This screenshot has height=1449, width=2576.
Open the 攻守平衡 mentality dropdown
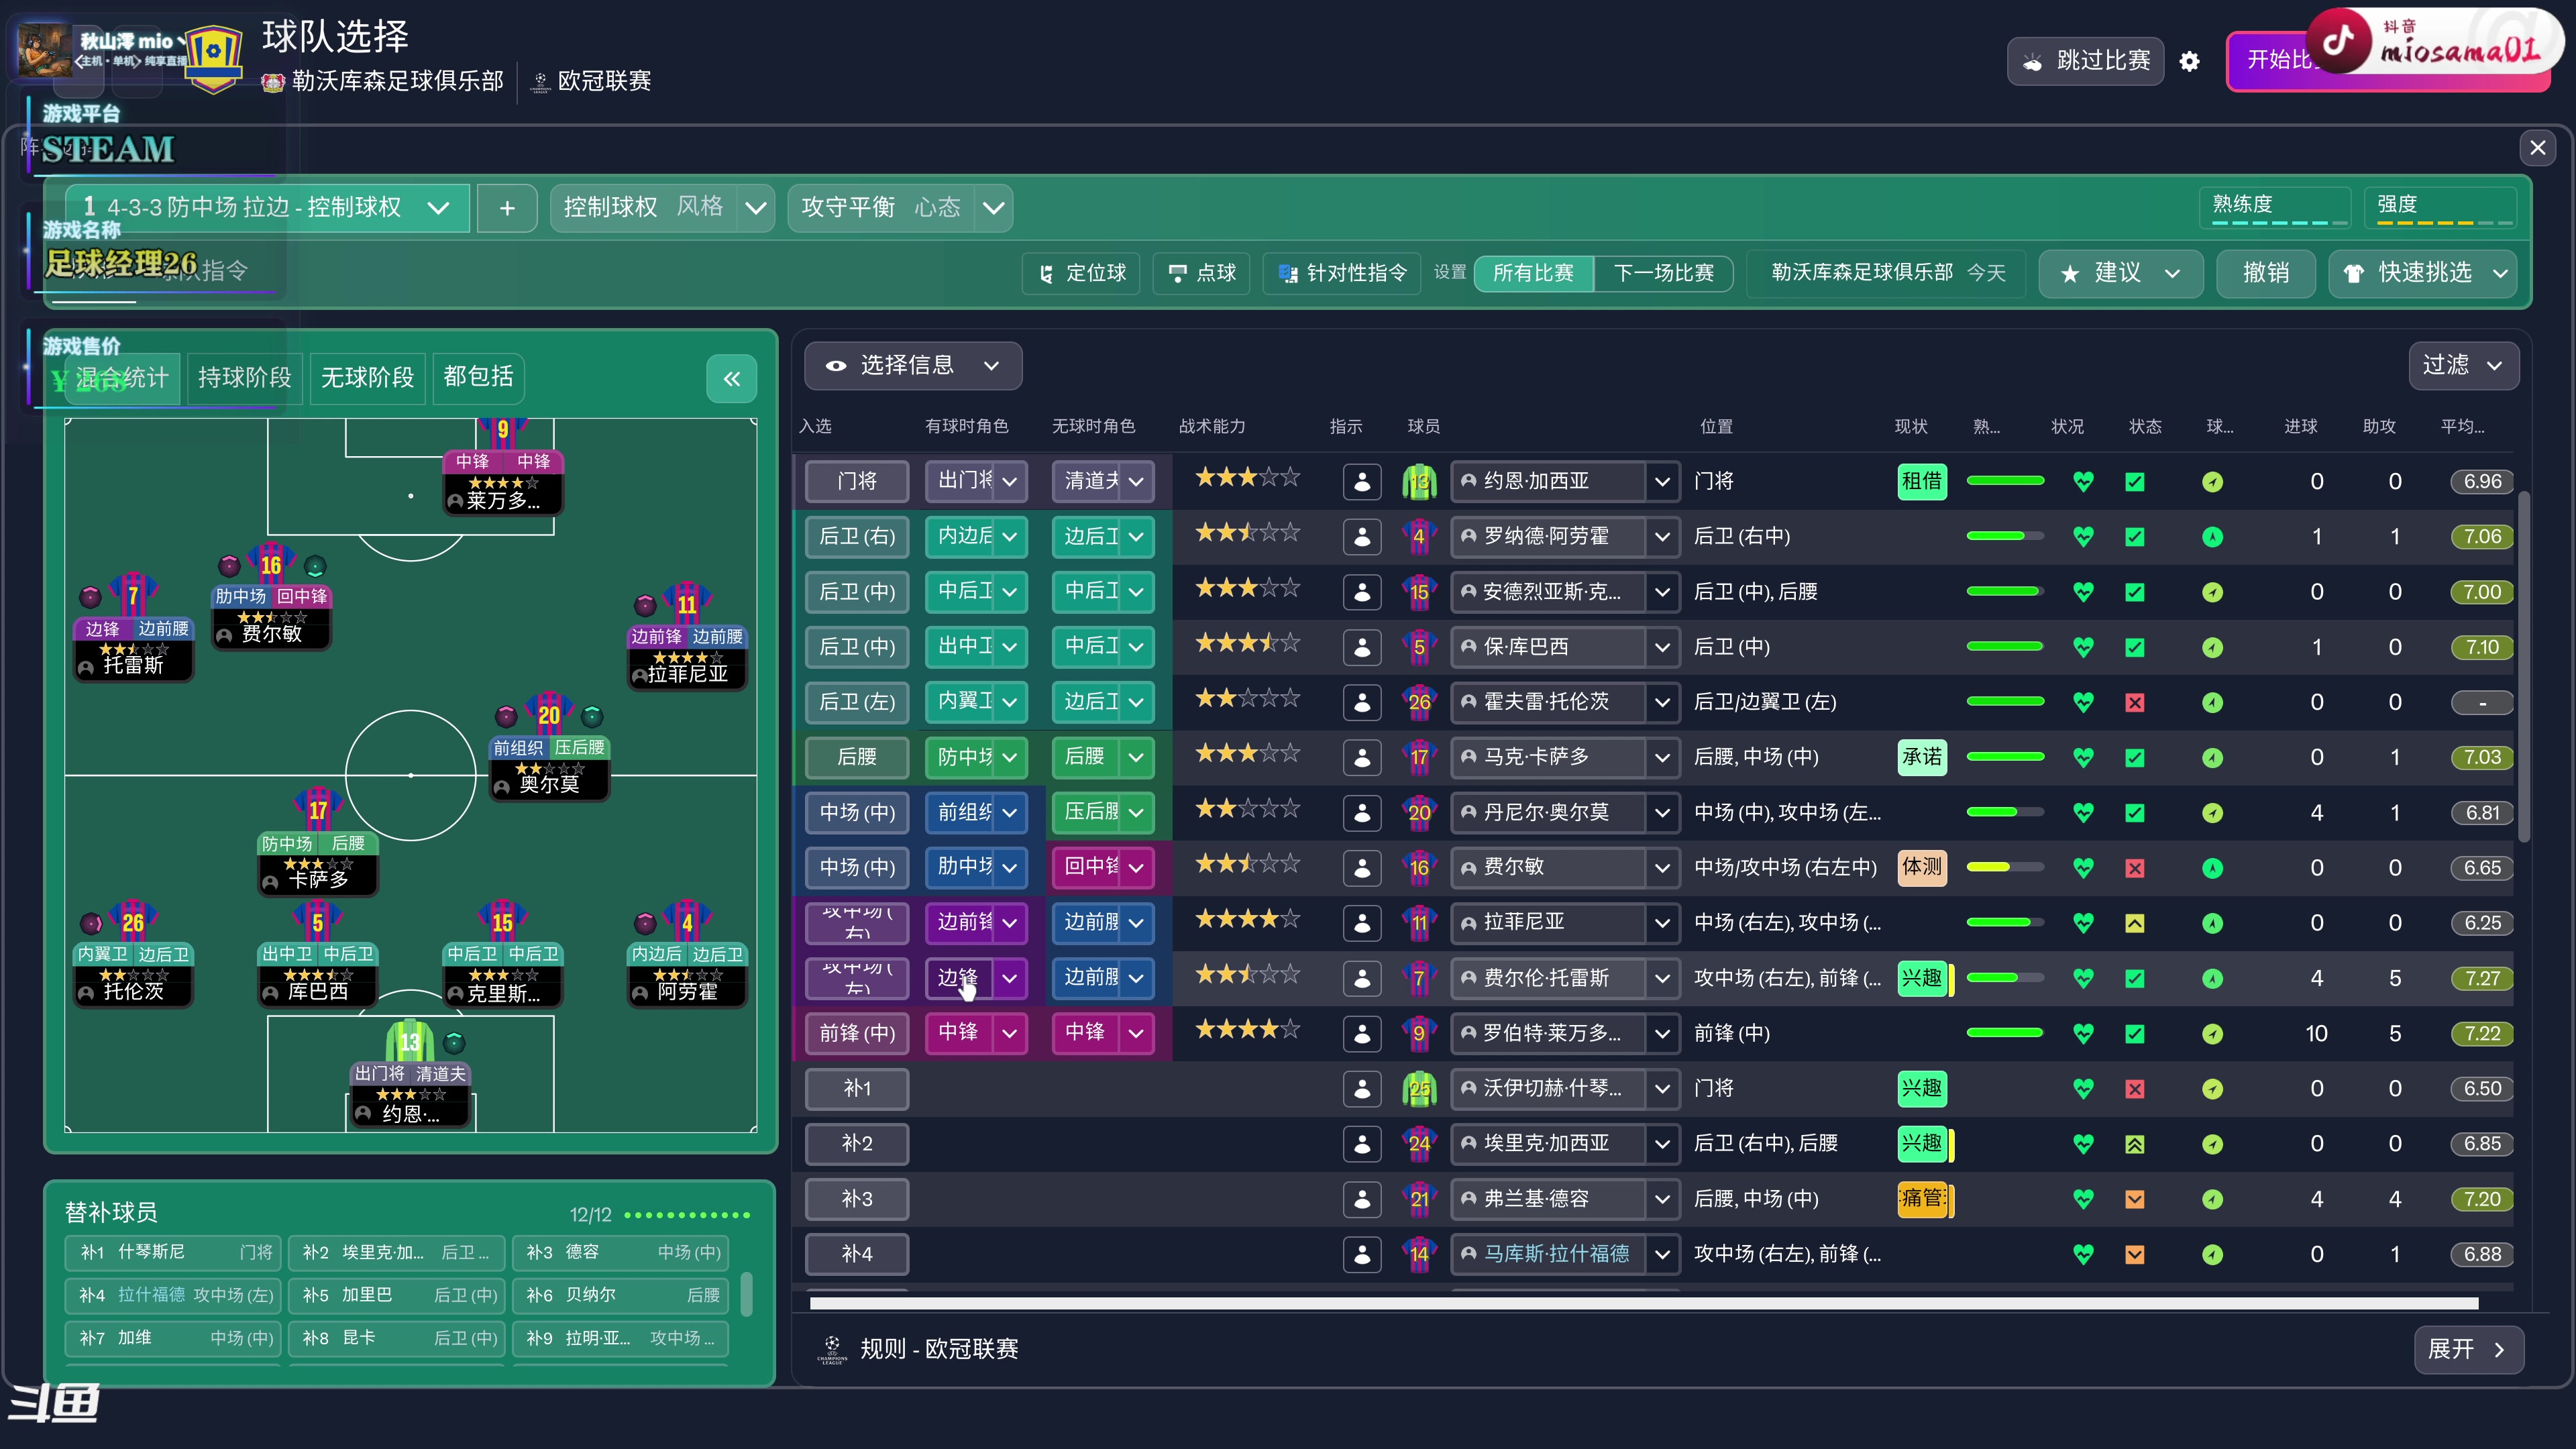tap(993, 207)
